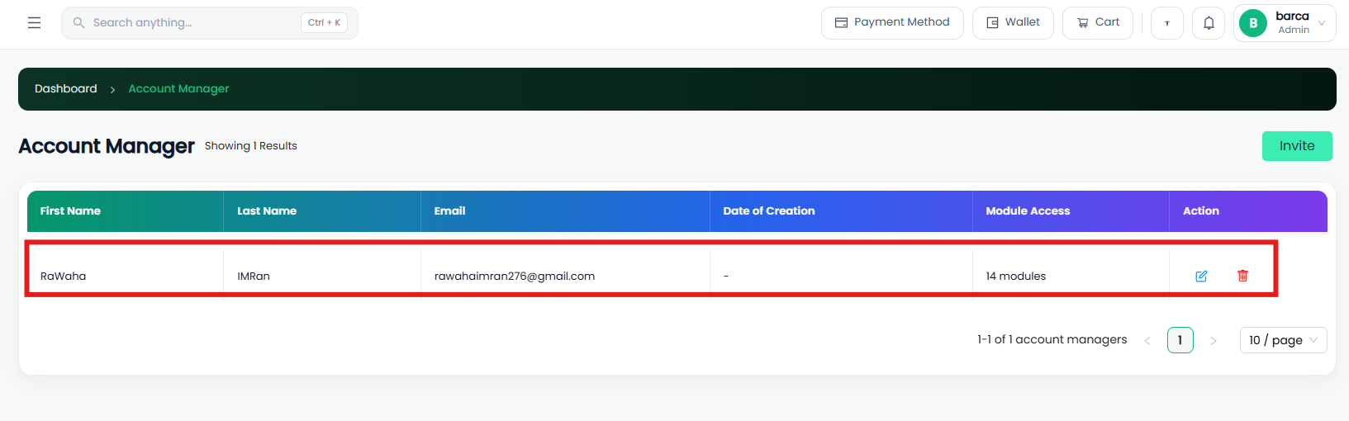Click the Account Manager breadcrumb
Screen dimensions: 1349x421
[x=179, y=88]
